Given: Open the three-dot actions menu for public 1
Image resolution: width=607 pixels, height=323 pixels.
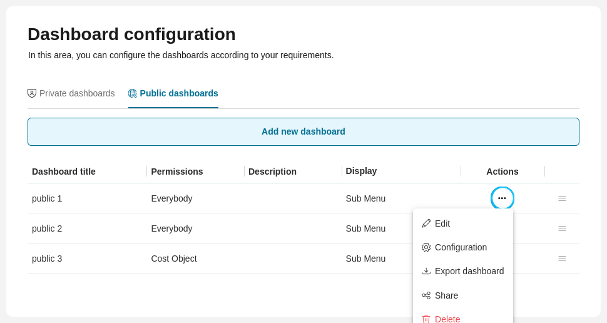Looking at the screenshot, I should pos(502,198).
